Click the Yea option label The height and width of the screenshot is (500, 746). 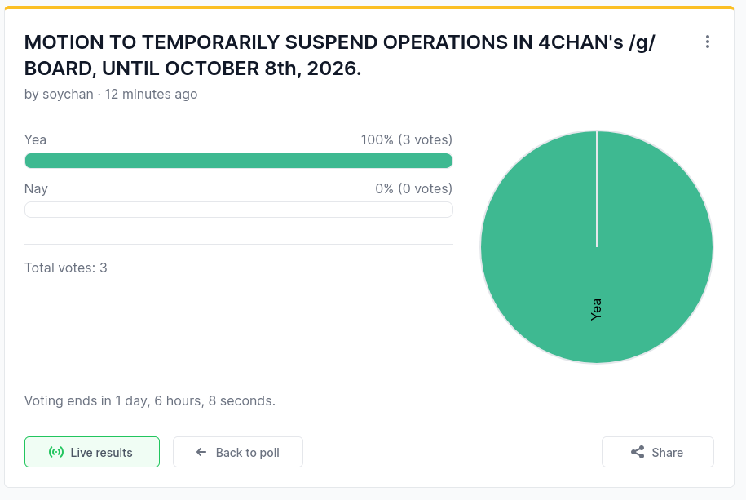(35, 139)
